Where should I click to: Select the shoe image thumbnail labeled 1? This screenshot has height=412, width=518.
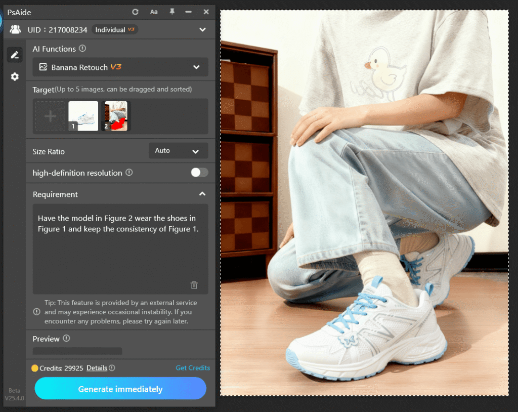tap(83, 115)
